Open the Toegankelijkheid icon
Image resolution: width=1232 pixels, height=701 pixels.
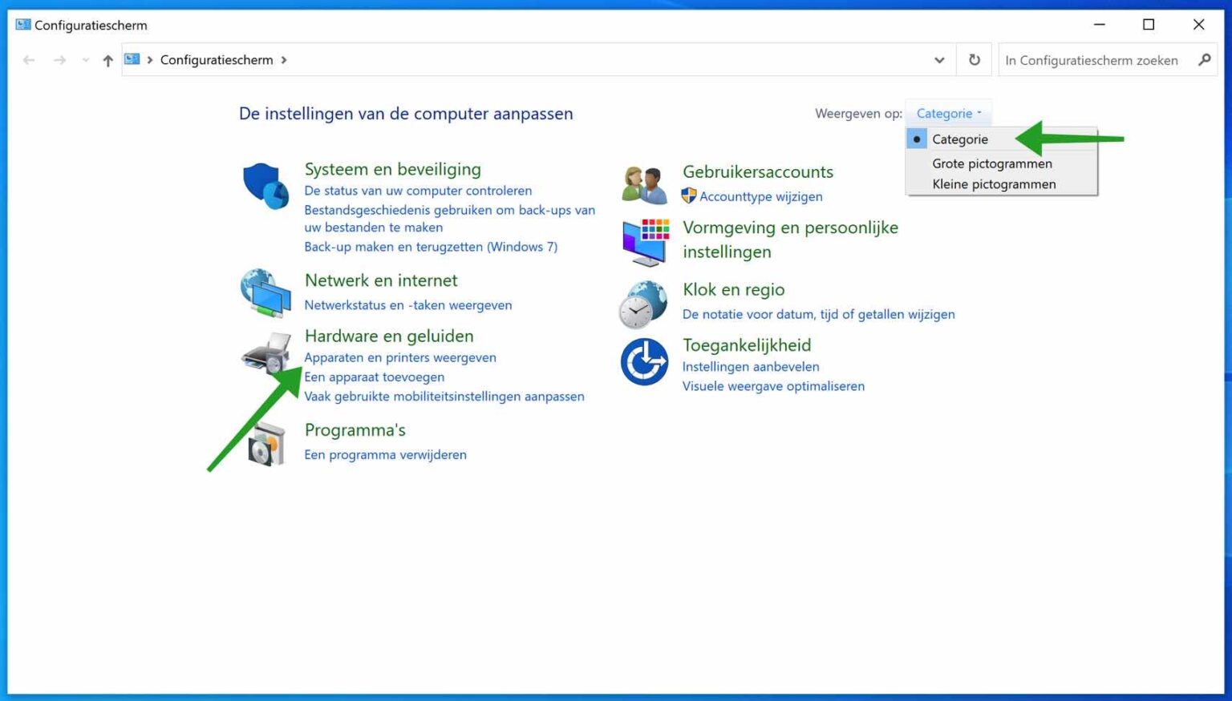[x=643, y=361]
